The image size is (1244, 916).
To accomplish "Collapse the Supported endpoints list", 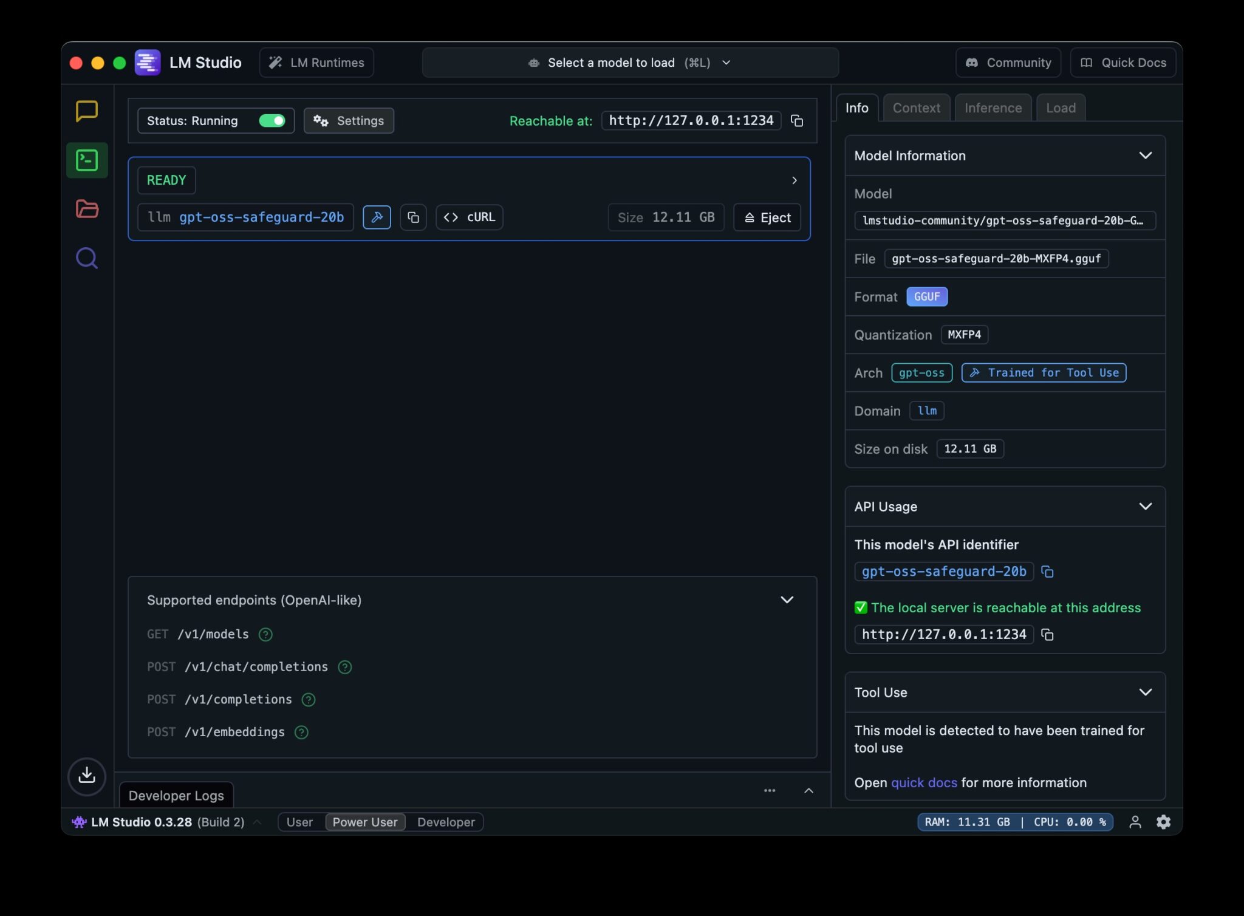I will click(x=787, y=600).
